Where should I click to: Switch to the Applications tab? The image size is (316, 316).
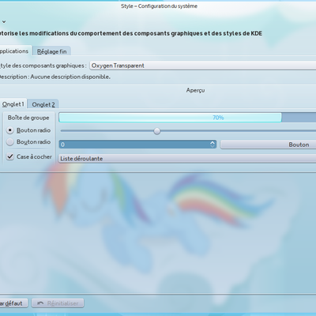(15, 51)
